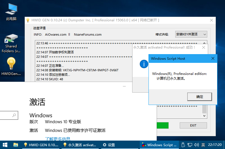The image size is (225, 149).
Task: Open the Shared Folders desktop shortcut
Action: (x=11, y=43)
